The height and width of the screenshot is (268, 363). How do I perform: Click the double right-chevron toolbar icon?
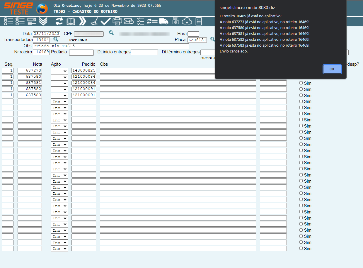[83, 21]
